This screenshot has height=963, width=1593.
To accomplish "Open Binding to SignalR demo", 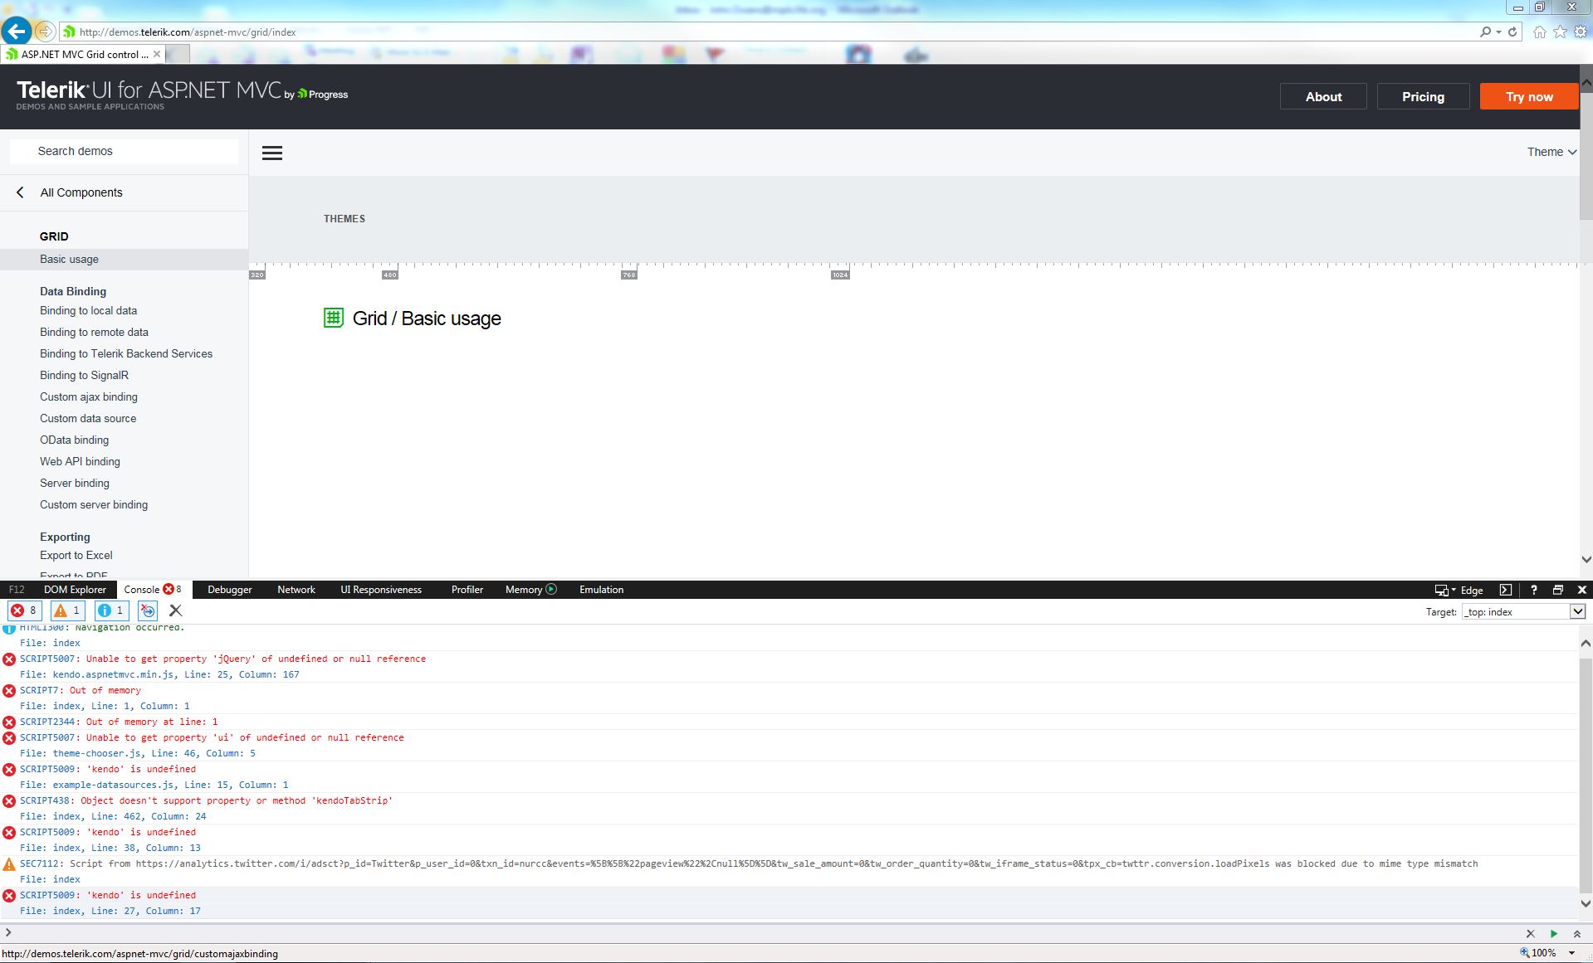I will pos(84,375).
